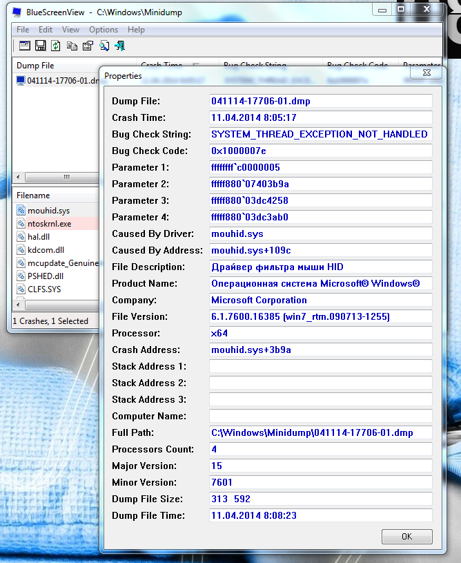
Task: Click the Bug Check String value field
Action: pyautogui.click(x=321, y=134)
